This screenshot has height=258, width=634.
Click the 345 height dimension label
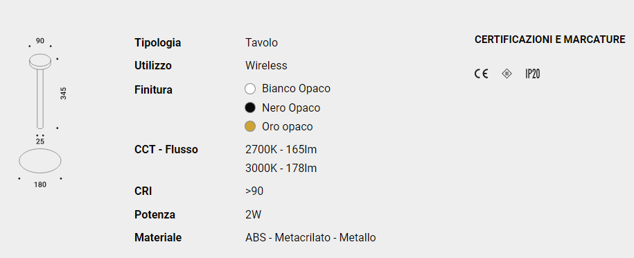(x=64, y=93)
